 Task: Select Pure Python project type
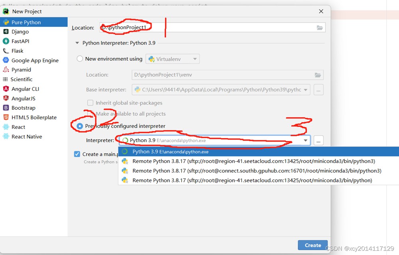tap(34, 22)
